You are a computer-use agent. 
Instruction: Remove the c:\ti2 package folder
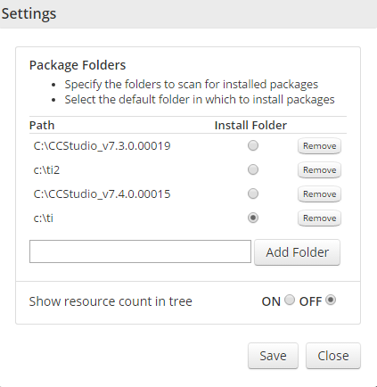click(x=319, y=170)
